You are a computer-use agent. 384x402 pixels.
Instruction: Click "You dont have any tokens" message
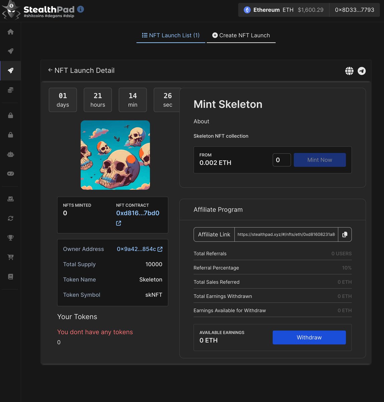pos(95,332)
